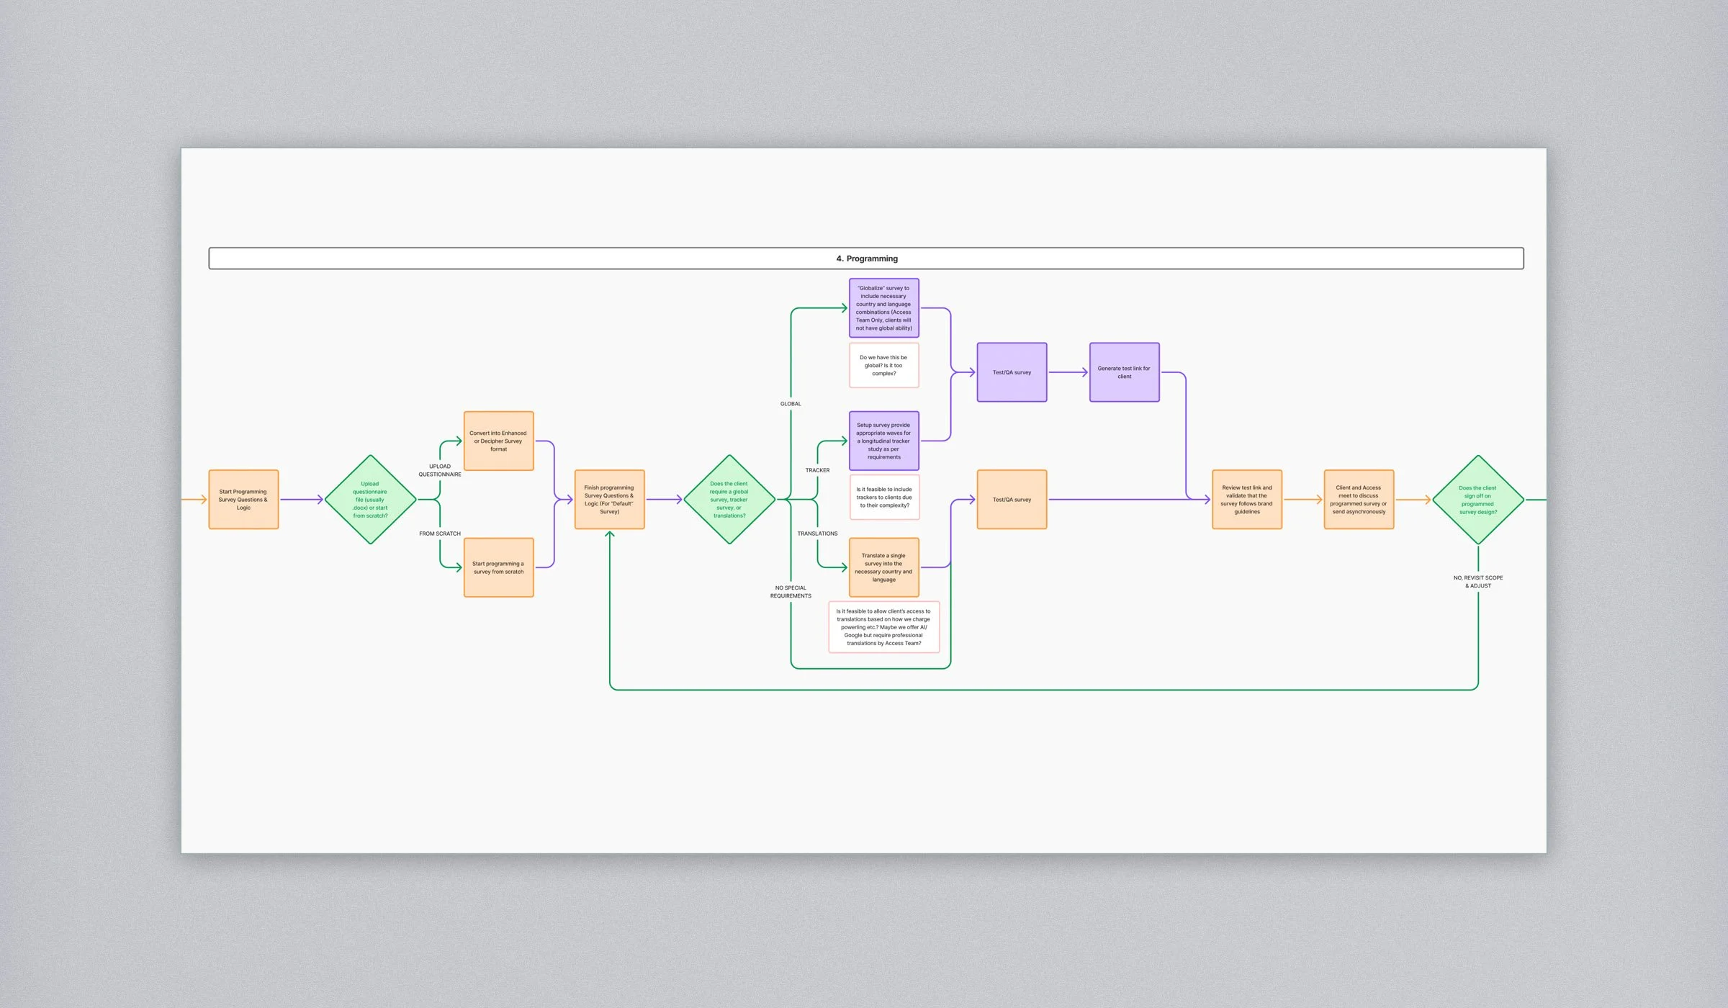Click the 'Does the client sign off' diamond
The width and height of the screenshot is (1728, 1008).
pyautogui.click(x=1478, y=500)
